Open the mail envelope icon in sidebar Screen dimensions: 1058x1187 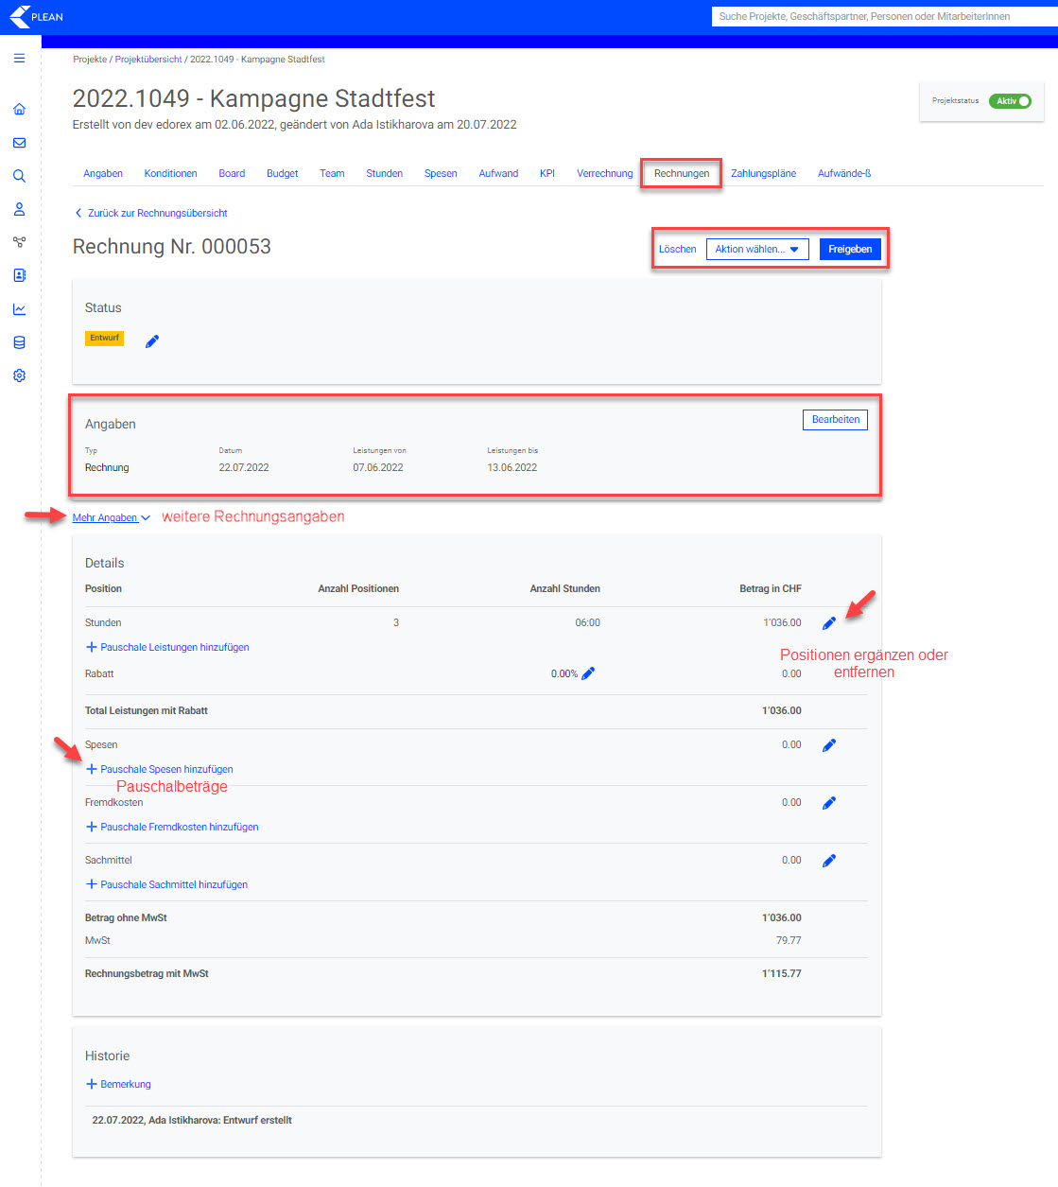pos(19,143)
